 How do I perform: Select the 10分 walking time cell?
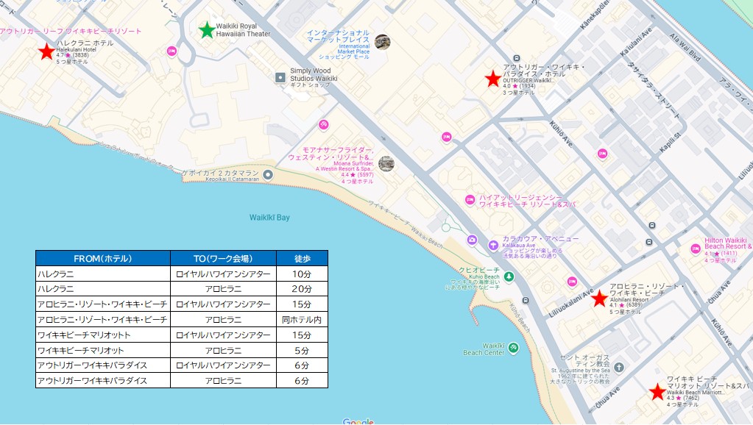(302, 274)
